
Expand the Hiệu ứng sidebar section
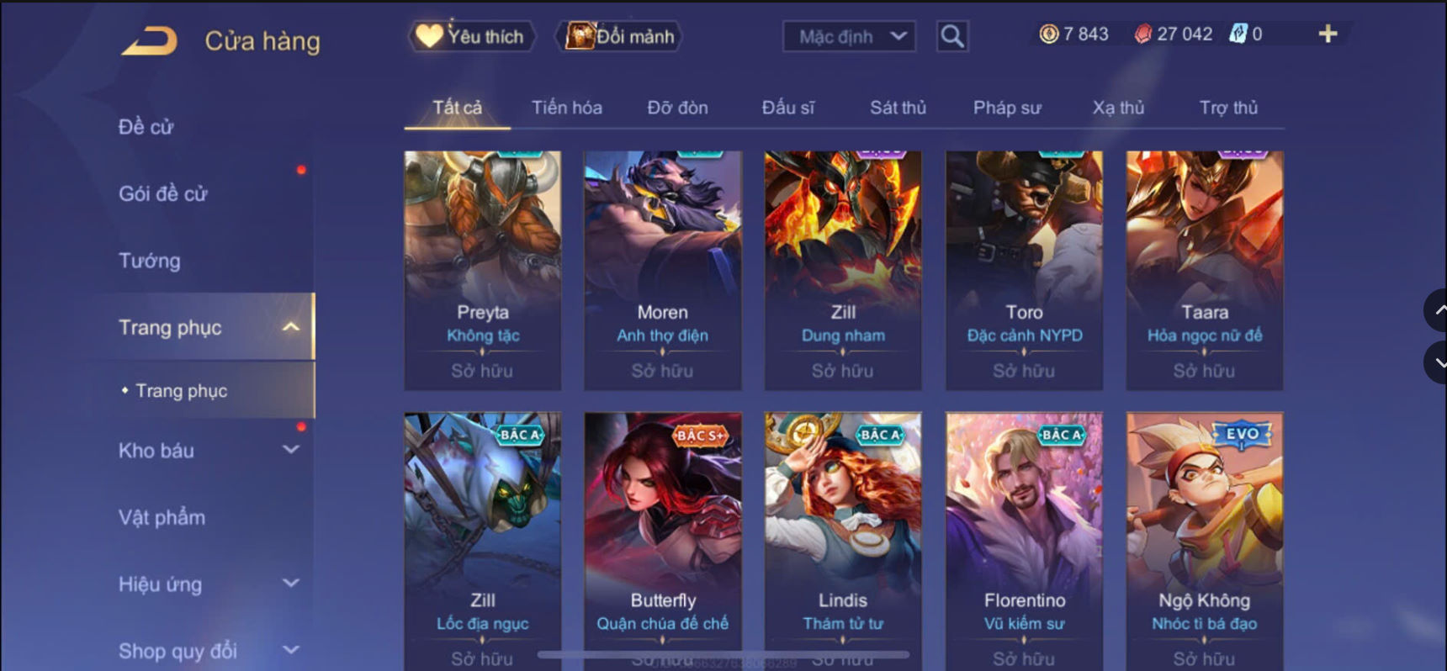[x=290, y=583]
